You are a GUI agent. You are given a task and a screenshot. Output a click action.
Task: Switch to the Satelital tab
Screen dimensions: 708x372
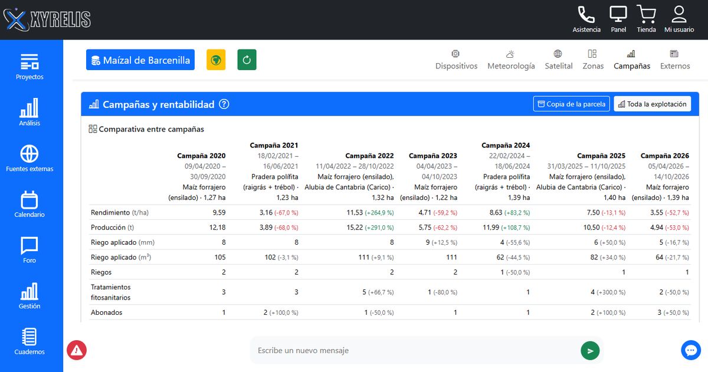point(559,60)
